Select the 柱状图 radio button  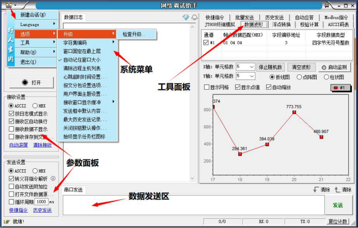click(x=326, y=77)
